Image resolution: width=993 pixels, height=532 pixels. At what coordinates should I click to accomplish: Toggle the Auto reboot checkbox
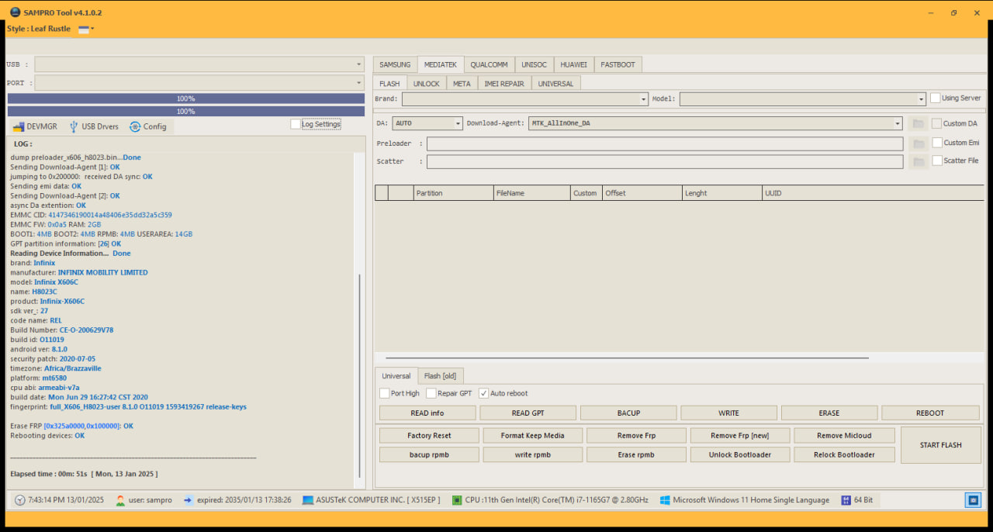tap(484, 393)
